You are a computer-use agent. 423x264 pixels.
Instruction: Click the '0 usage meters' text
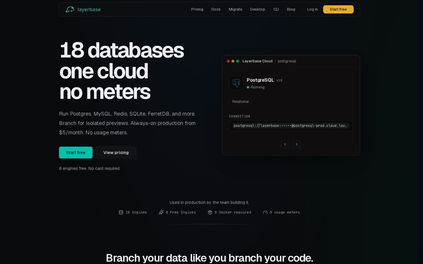[x=285, y=212]
